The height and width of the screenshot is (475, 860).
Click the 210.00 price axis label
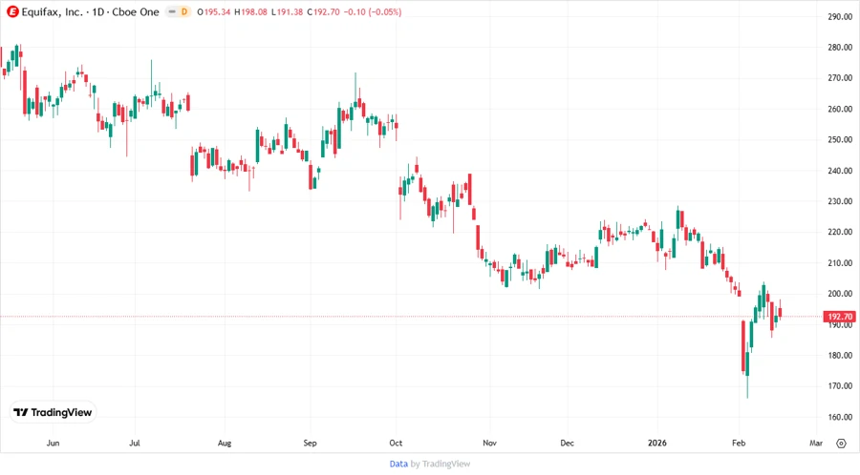coord(840,263)
